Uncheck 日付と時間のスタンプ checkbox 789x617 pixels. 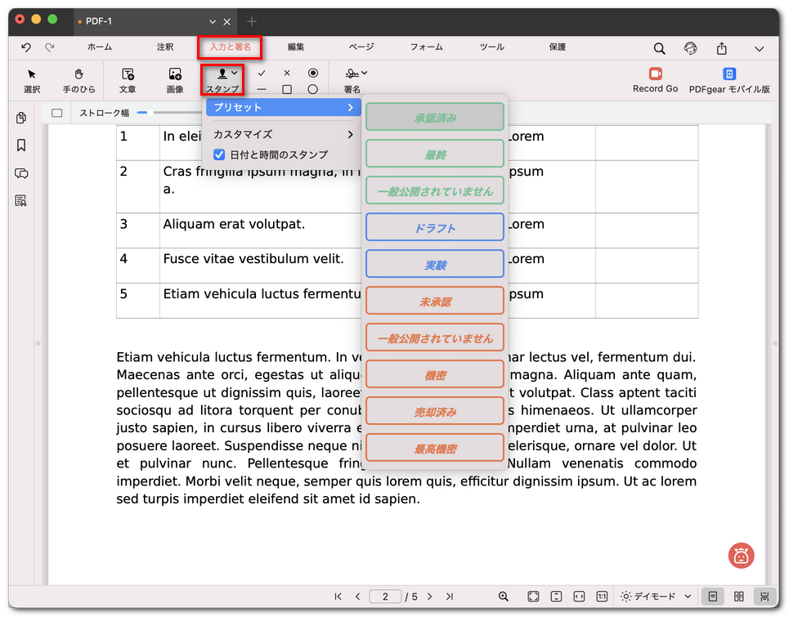[x=219, y=154]
